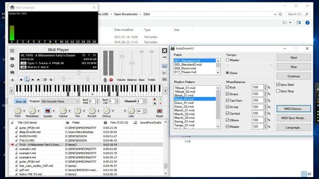Screen dimensions: 319x179
Task: Toggle the Sync Start checkbox
Action: (278, 85)
